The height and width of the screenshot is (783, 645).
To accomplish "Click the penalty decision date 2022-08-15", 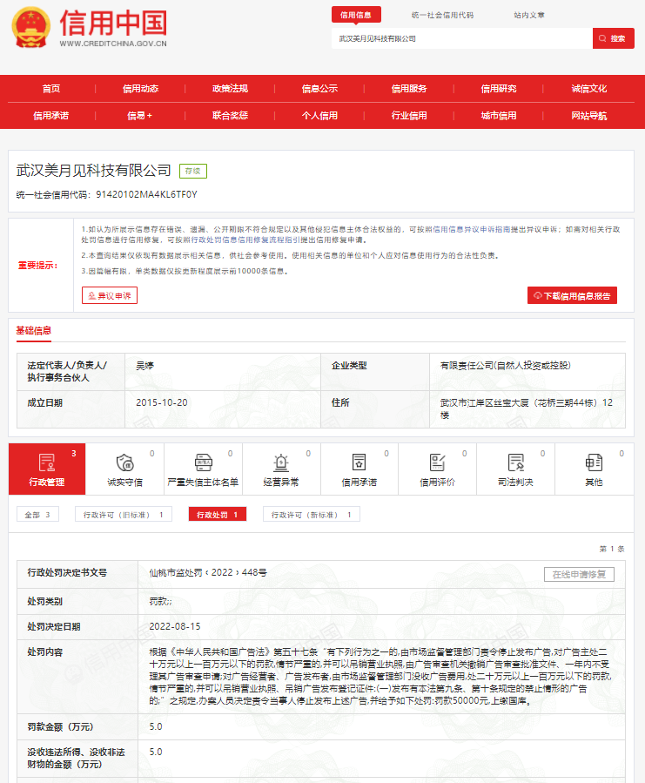I will point(175,626).
